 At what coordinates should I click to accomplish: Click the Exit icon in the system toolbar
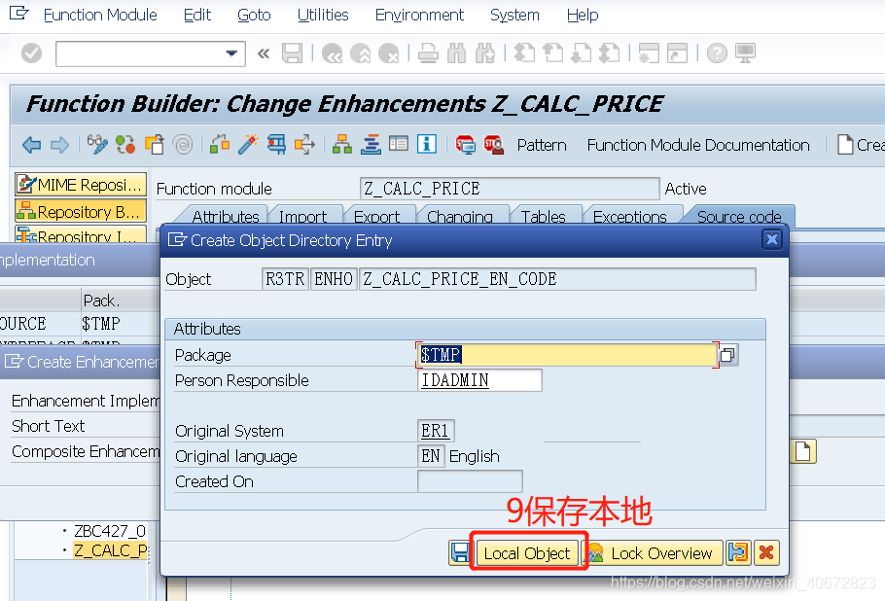(x=360, y=53)
